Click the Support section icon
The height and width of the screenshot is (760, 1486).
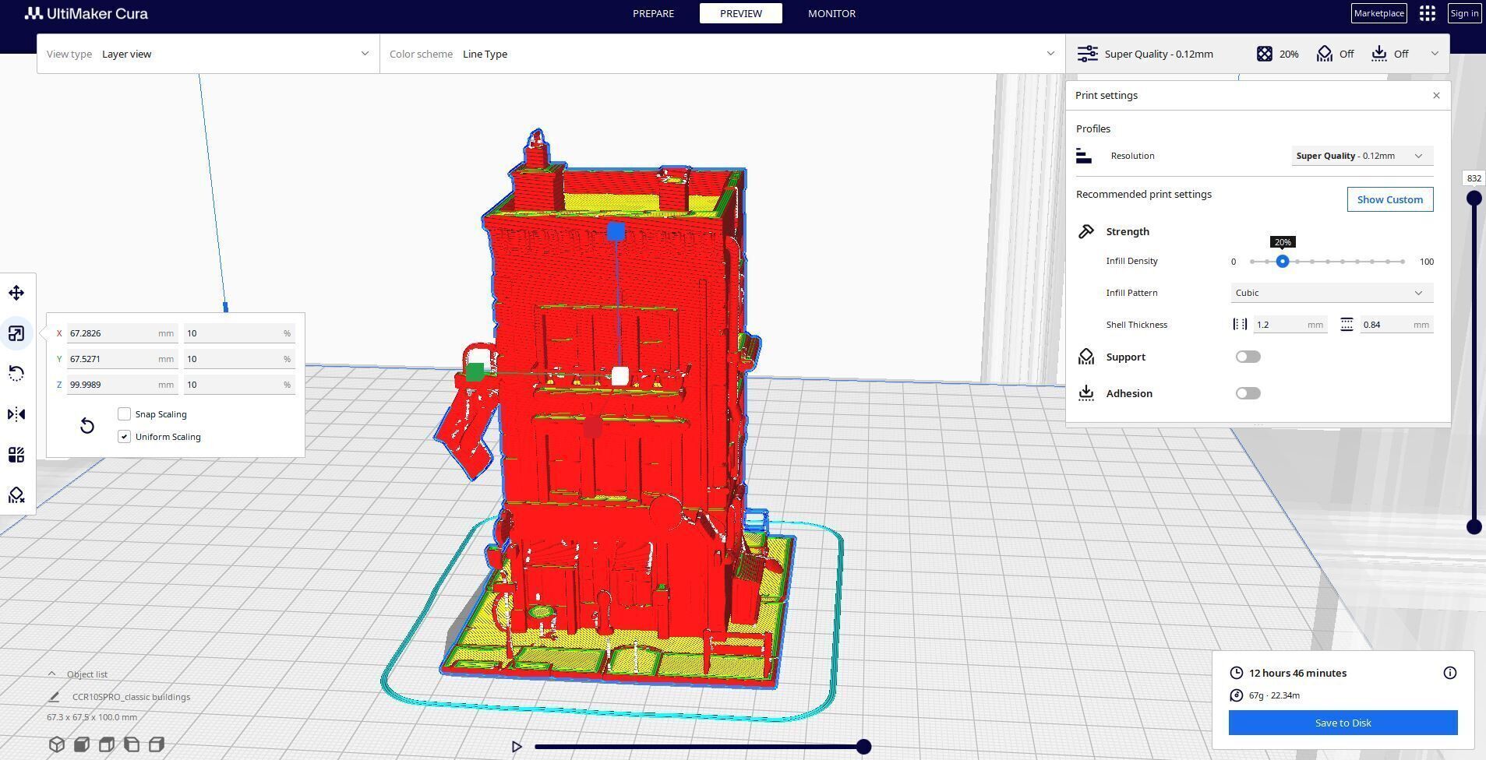pyautogui.click(x=1085, y=357)
